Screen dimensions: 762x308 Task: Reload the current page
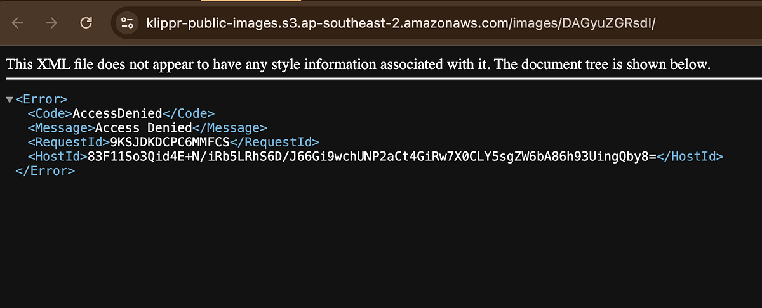86,23
